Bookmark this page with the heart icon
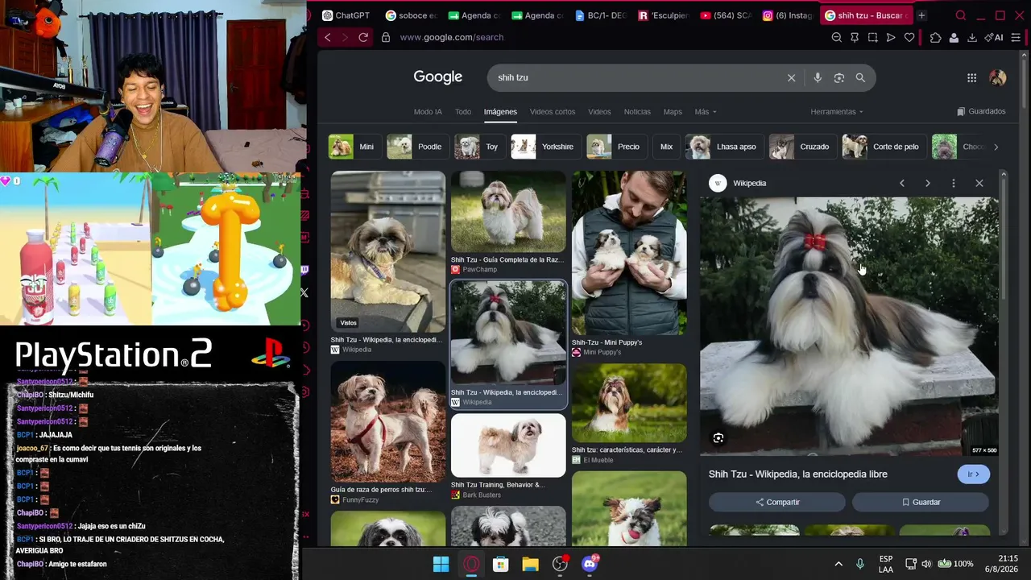The width and height of the screenshot is (1031, 580). pos(909,37)
